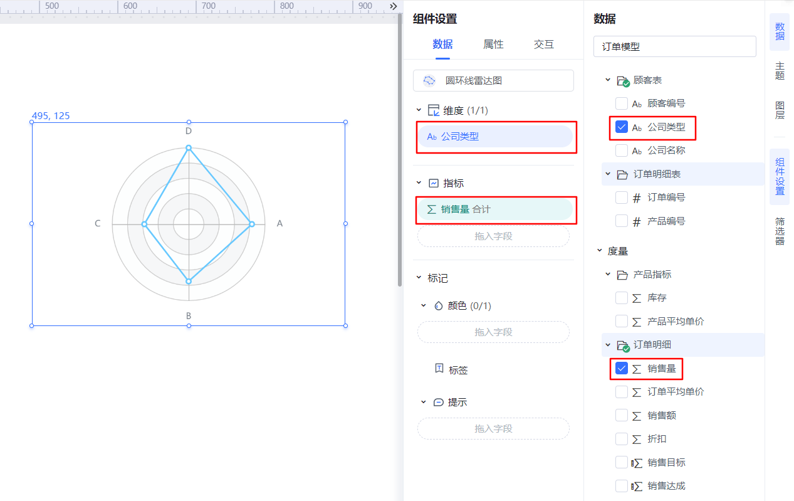Click the label (标签) text icon
Screen dimensions: 794x501
click(439, 369)
